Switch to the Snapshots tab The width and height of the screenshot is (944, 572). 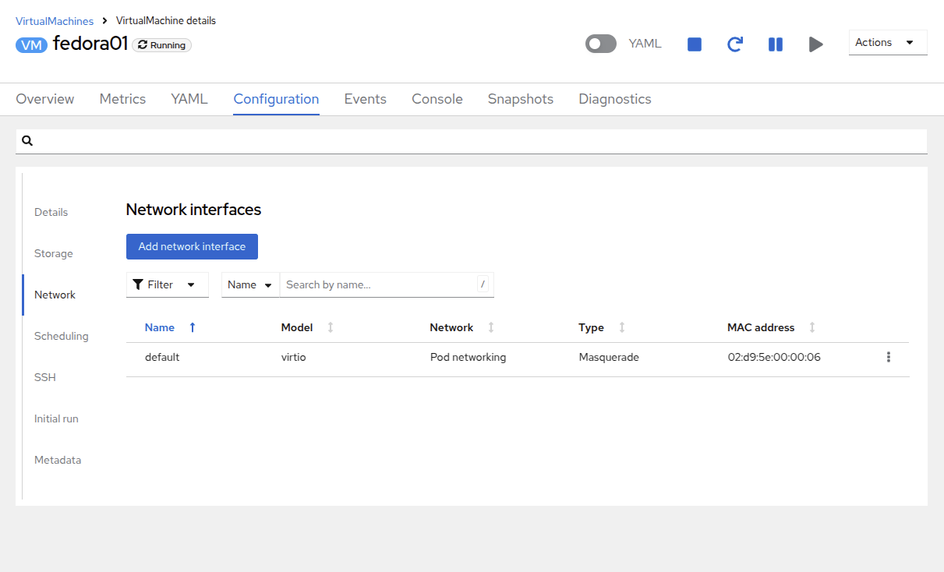tap(520, 99)
